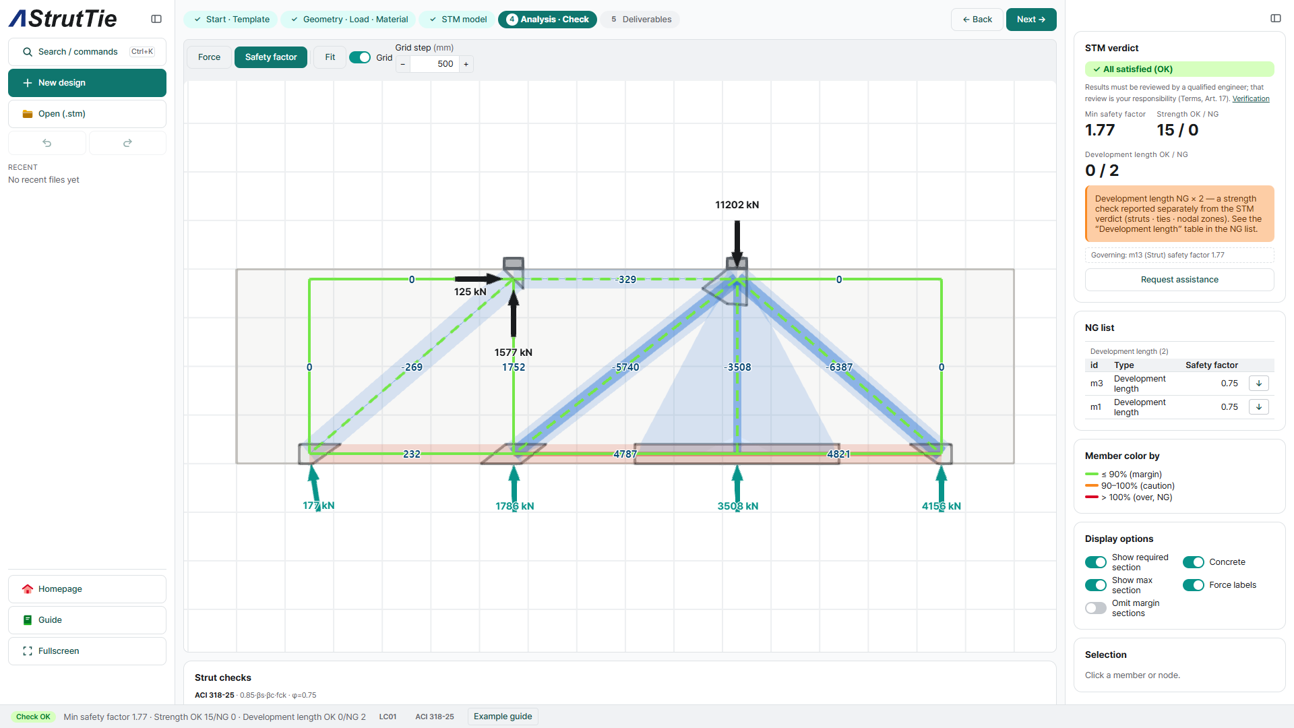Open Example guide in status bar
1294x728 pixels.
[x=503, y=717]
